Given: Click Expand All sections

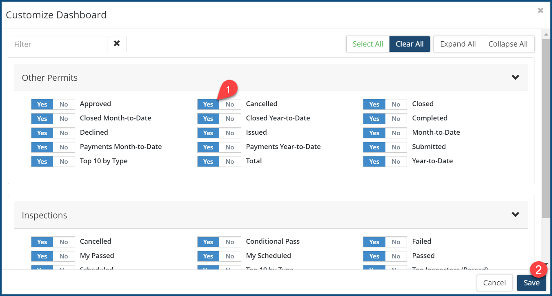Looking at the screenshot, I should [x=458, y=44].
